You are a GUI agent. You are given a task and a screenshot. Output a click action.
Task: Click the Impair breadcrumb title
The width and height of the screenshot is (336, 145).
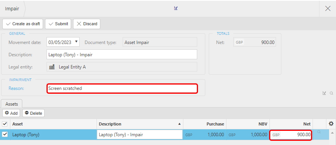tap(12, 9)
